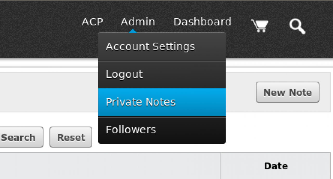Click the blue caret under Admin

click(x=133, y=31)
